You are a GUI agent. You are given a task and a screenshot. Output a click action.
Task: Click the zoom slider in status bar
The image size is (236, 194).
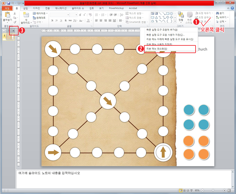(213, 190)
